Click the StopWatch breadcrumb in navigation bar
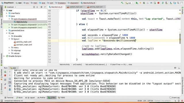Image resolution: width=184 pixels, height=103 pixels. coord(7,3)
